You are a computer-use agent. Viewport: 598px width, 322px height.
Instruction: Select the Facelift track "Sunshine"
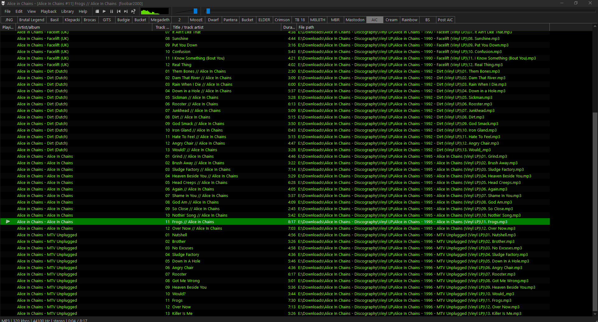(275, 39)
